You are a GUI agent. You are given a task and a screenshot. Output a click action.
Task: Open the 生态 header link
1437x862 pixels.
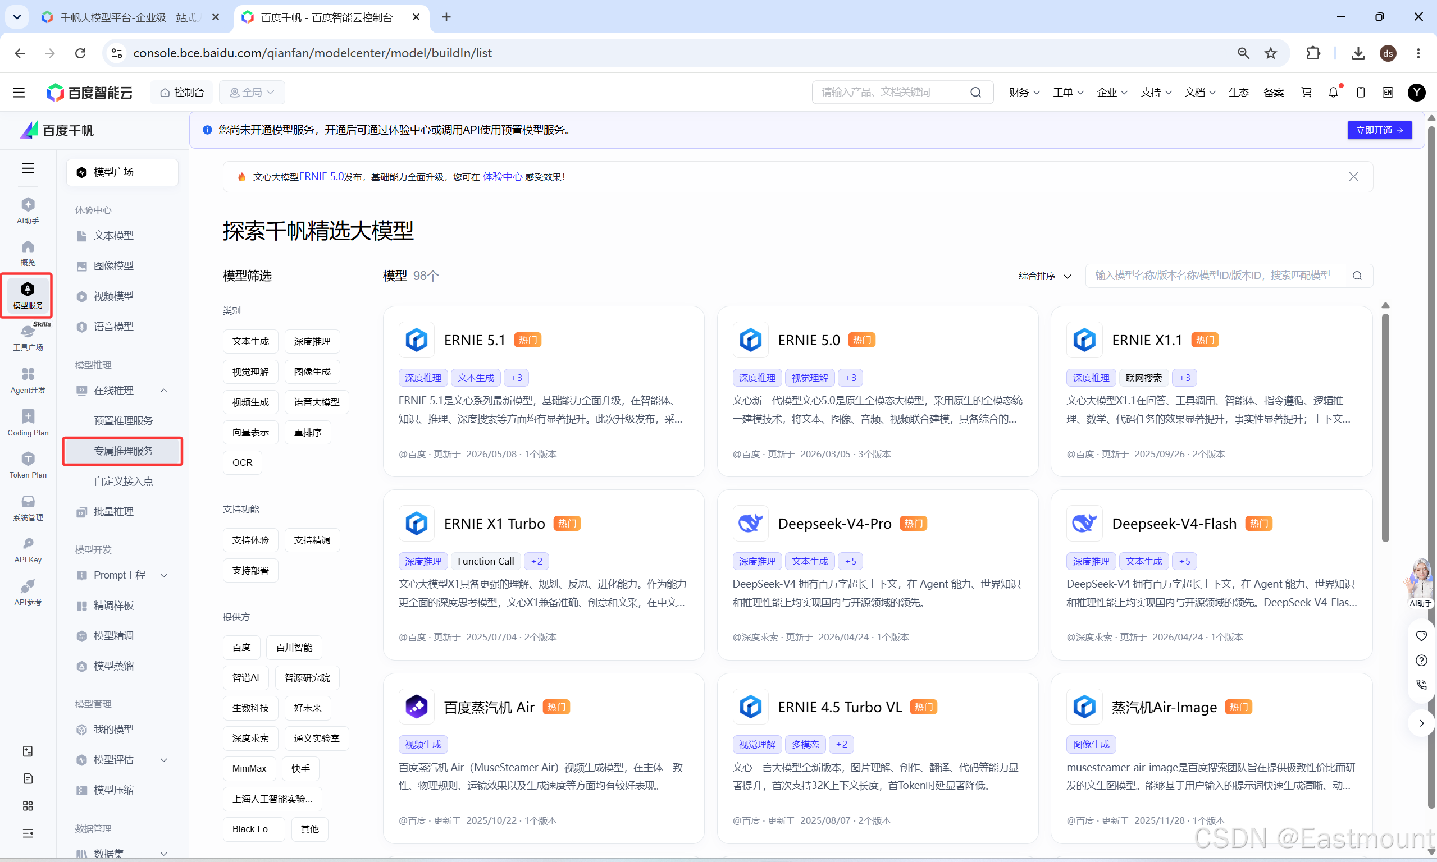[1238, 93]
